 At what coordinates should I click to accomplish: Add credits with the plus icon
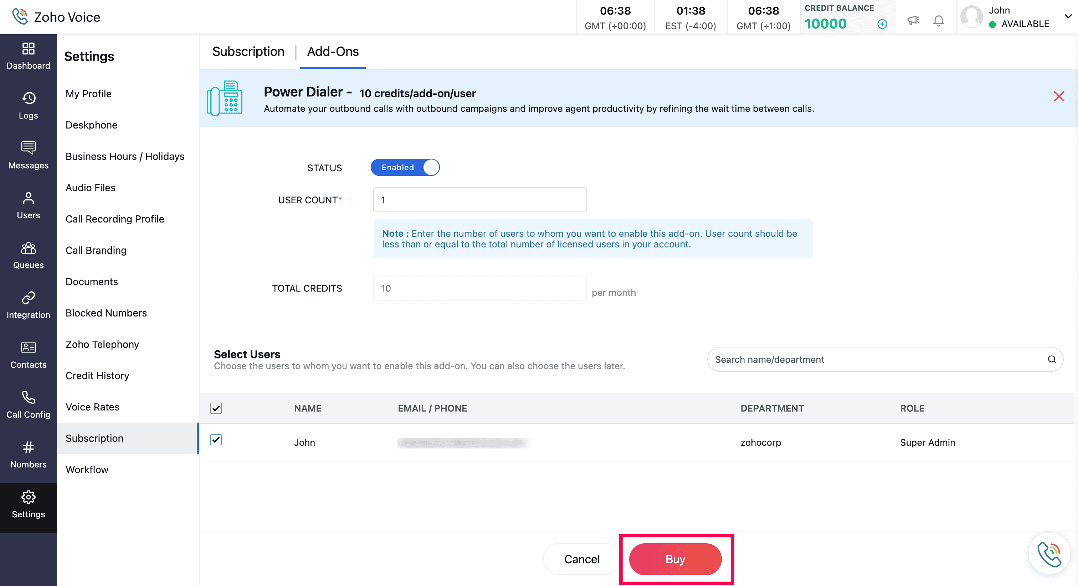(x=882, y=24)
